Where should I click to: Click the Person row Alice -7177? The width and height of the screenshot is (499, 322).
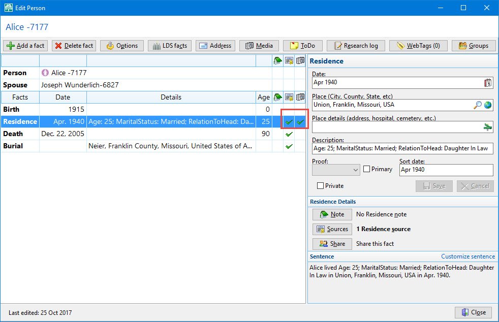[153, 73]
